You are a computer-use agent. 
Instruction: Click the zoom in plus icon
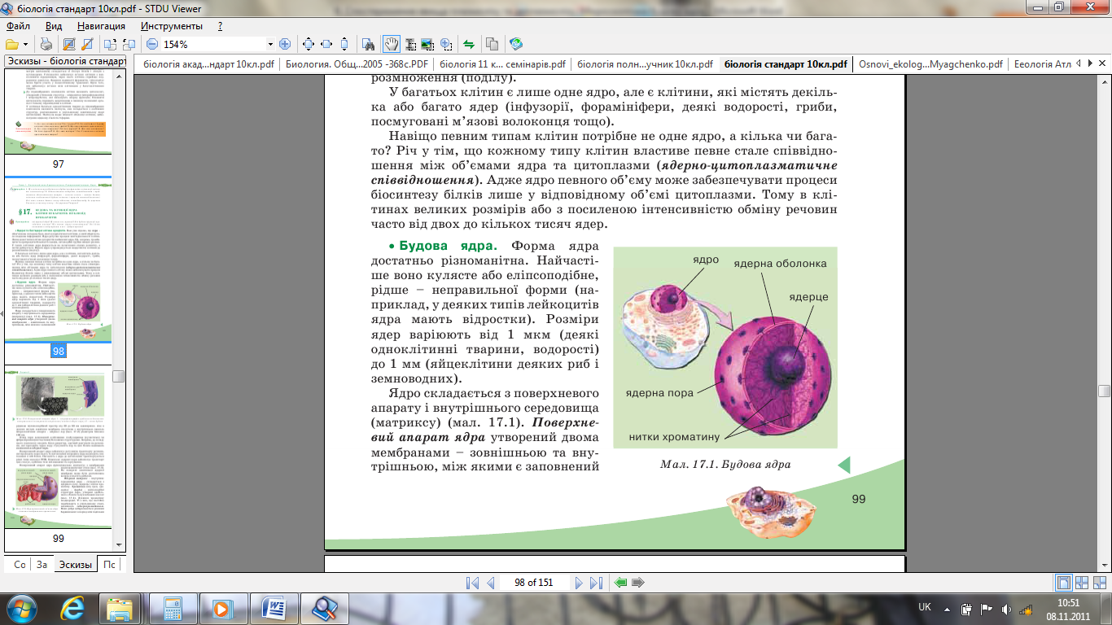pos(285,44)
